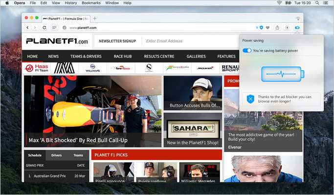Image resolution: width=334 pixels, height=195 pixels.
Task: Open the Opera menu
Action: tap(20, 3)
